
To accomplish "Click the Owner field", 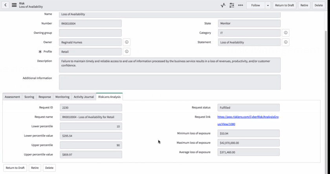I will click(90, 42).
